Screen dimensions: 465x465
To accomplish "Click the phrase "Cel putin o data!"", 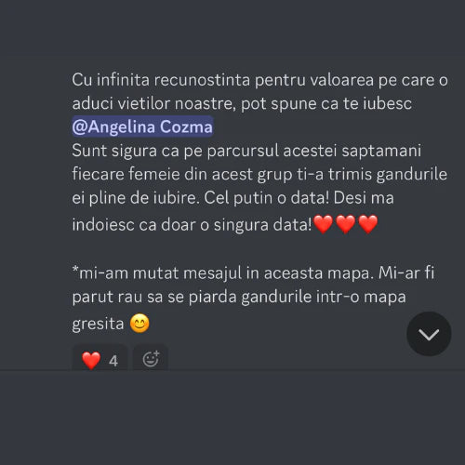I will [x=266, y=198].
